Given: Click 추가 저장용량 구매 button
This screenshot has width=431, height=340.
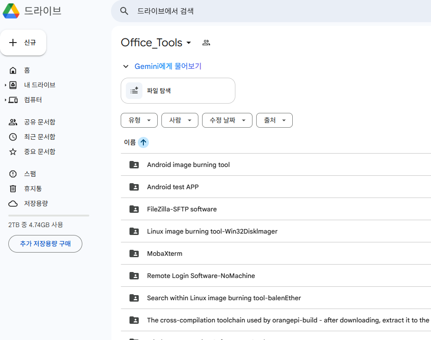Looking at the screenshot, I should (x=45, y=244).
